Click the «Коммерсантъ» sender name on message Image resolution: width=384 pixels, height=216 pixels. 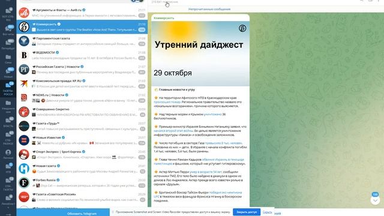coord(164,18)
